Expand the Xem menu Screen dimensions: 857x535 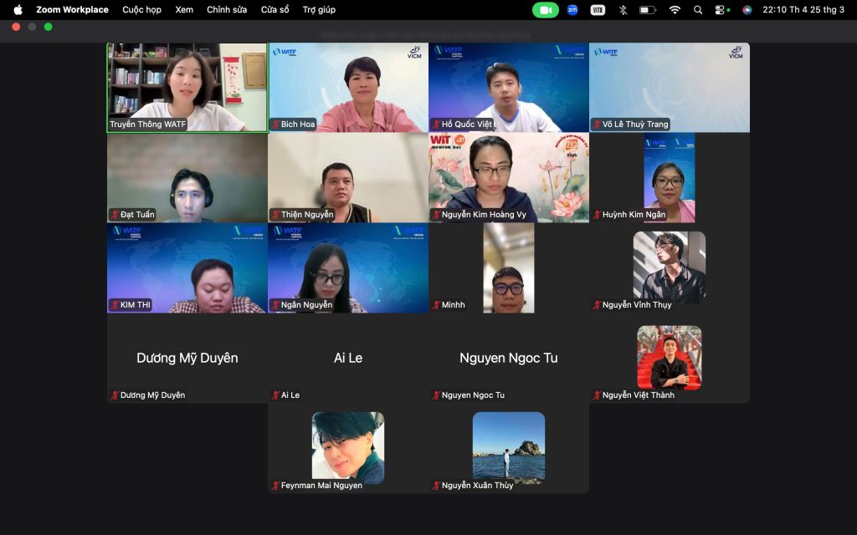pos(184,10)
